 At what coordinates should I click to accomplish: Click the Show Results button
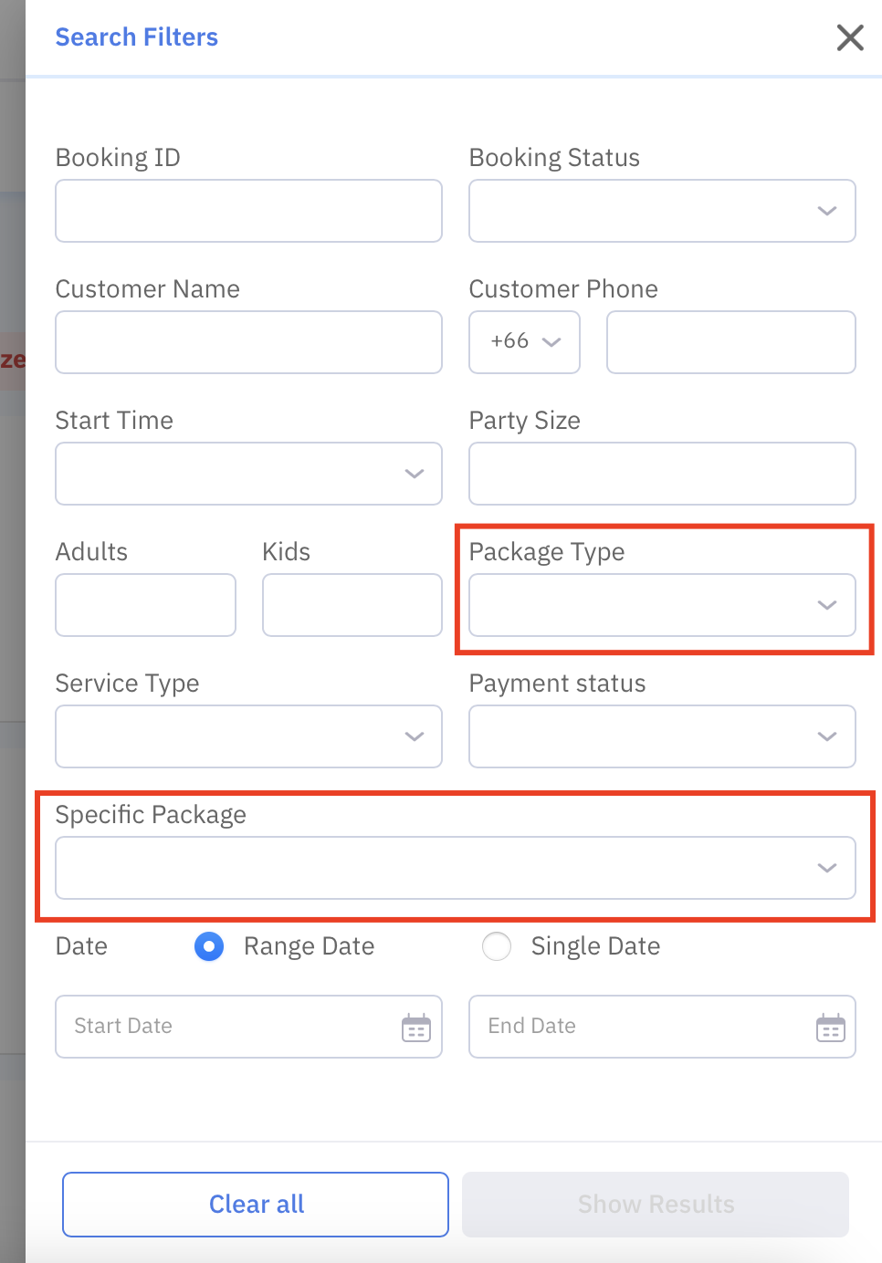point(656,1205)
